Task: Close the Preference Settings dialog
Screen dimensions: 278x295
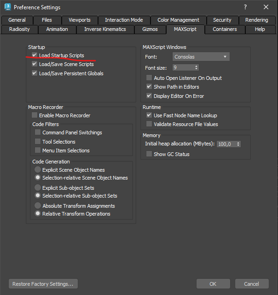Action: (x=266, y=7)
